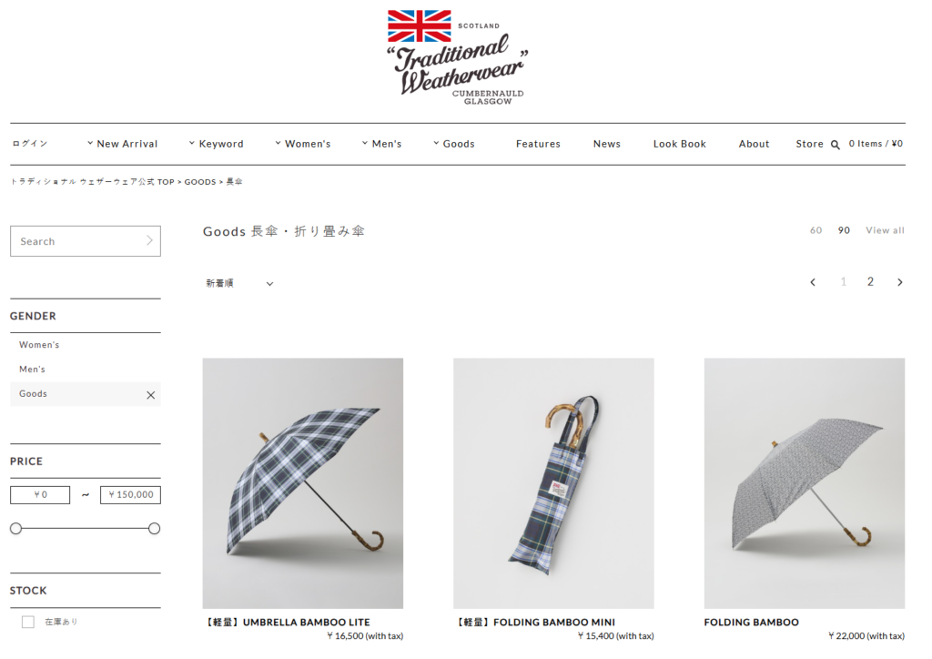
Task: Show 60 items per page
Action: [x=815, y=230]
